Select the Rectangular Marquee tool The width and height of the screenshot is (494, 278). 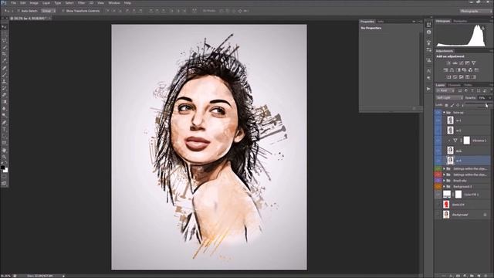4,34
